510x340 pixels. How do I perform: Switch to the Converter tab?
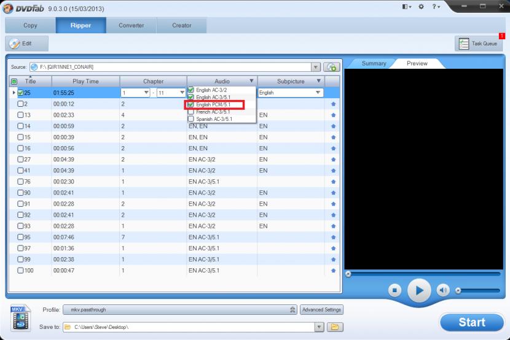[x=131, y=25]
